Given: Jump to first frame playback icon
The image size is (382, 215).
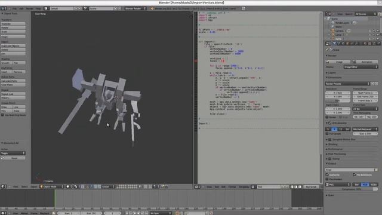Looking at the screenshot, I should 127,213.
